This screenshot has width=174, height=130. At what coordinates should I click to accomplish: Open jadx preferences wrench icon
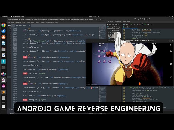(x=151, y=24)
